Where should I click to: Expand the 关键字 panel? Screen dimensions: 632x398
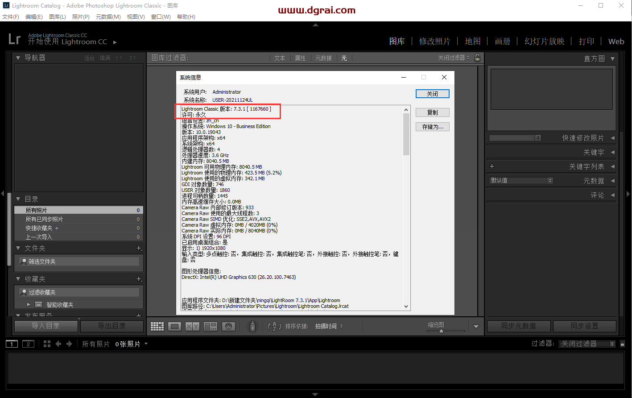click(x=612, y=152)
